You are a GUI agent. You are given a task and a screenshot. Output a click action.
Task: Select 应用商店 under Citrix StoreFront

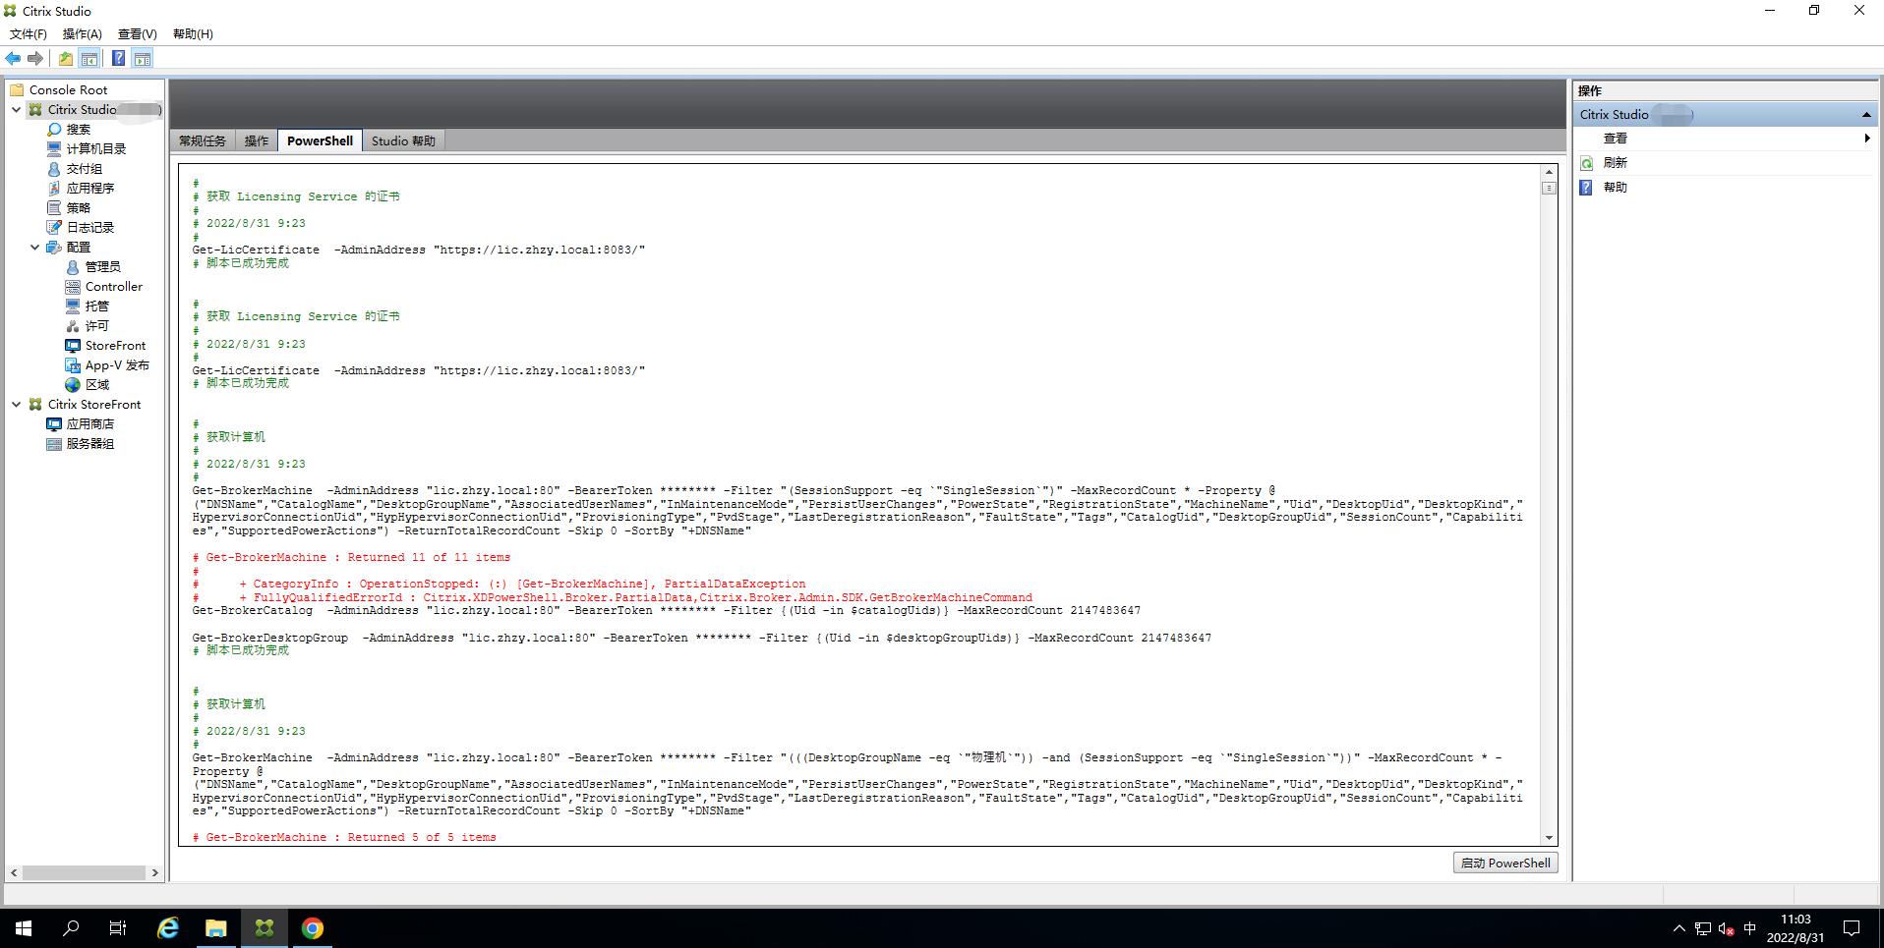pyautogui.click(x=89, y=423)
